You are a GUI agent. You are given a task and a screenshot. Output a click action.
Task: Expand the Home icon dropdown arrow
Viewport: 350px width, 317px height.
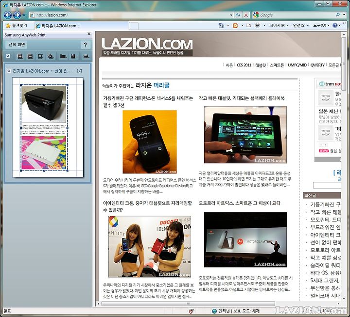tap(228, 25)
